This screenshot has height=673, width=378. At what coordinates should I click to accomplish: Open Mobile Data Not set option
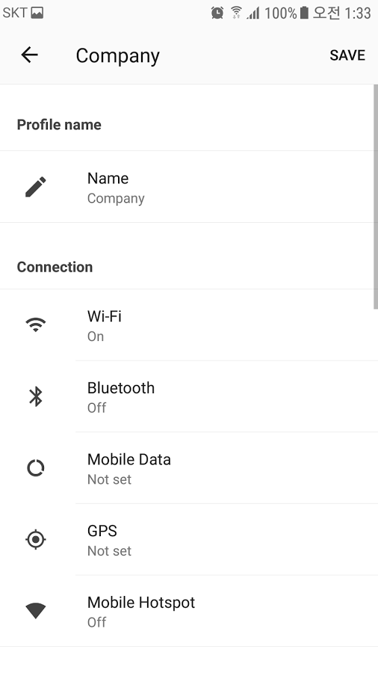coord(189,468)
